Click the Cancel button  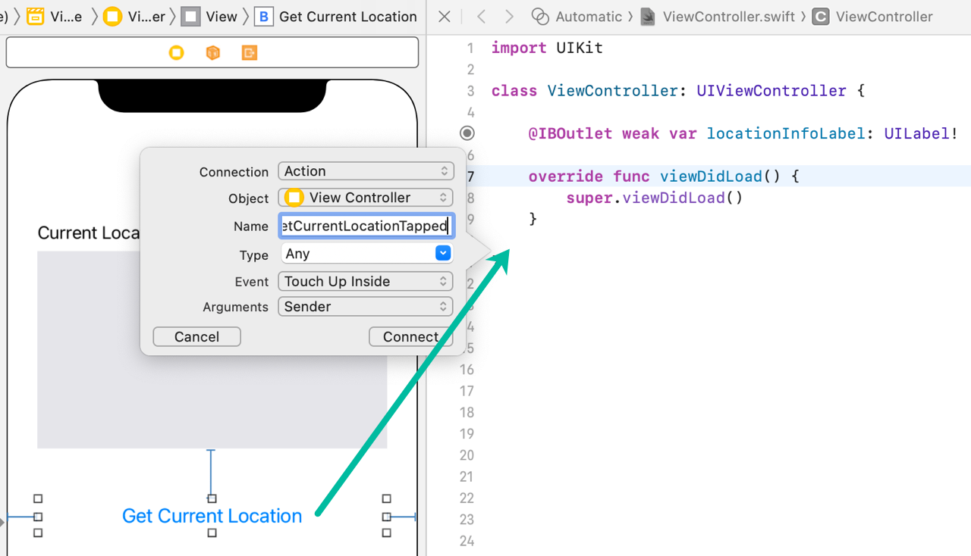tap(196, 337)
